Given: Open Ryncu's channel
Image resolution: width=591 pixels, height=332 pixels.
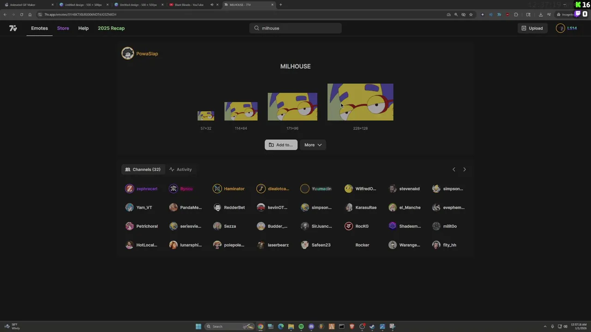Looking at the screenshot, I should (x=181, y=189).
